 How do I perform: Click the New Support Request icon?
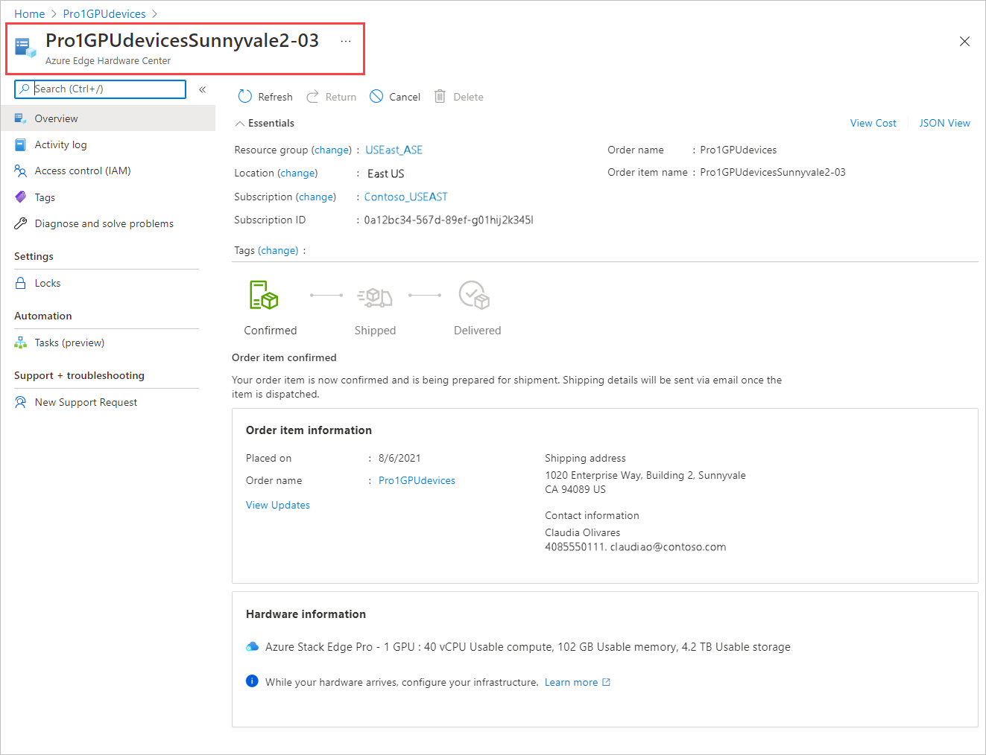coord(21,402)
